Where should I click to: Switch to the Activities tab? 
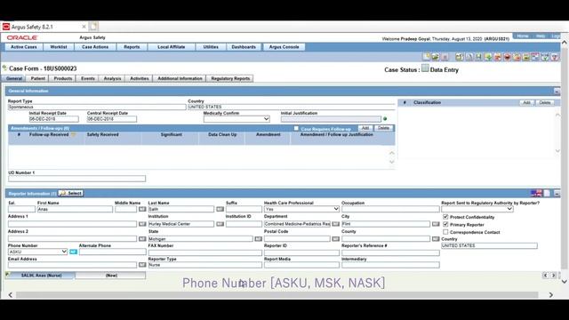140,78
